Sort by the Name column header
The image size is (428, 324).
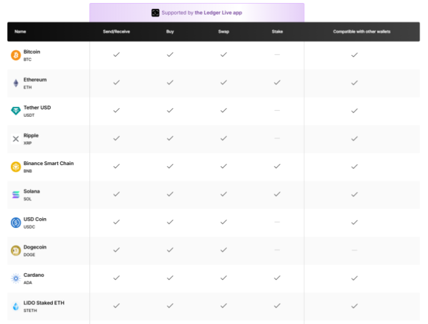click(x=20, y=31)
